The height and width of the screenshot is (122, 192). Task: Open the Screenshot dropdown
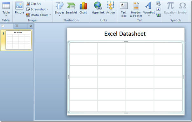tap(37, 9)
